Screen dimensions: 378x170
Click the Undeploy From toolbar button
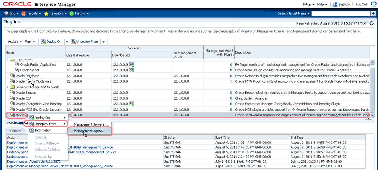pyautogui.click(x=84, y=42)
